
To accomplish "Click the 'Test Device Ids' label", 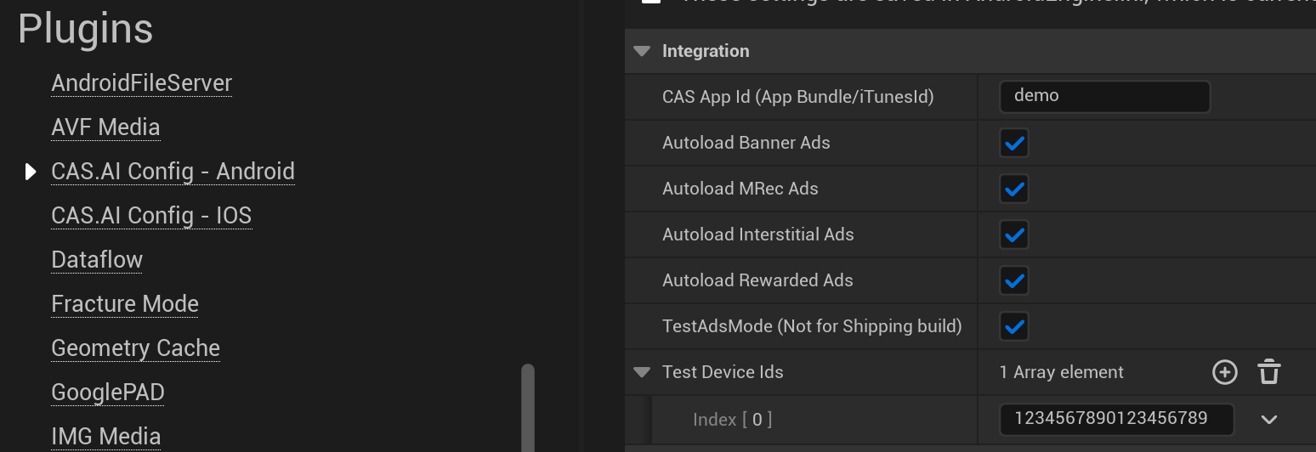I will pyautogui.click(x=723, y=372).
